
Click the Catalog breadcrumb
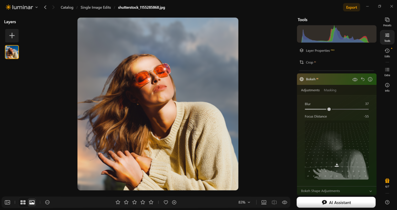67,7
